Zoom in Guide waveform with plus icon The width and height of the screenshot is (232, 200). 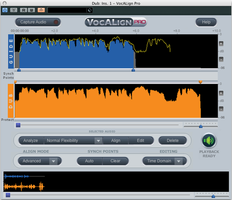221,43
